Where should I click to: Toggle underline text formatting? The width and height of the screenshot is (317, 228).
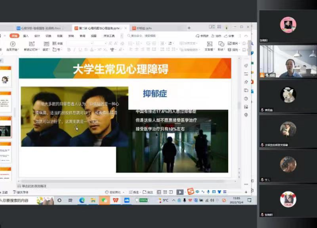(x=80, y=50)
